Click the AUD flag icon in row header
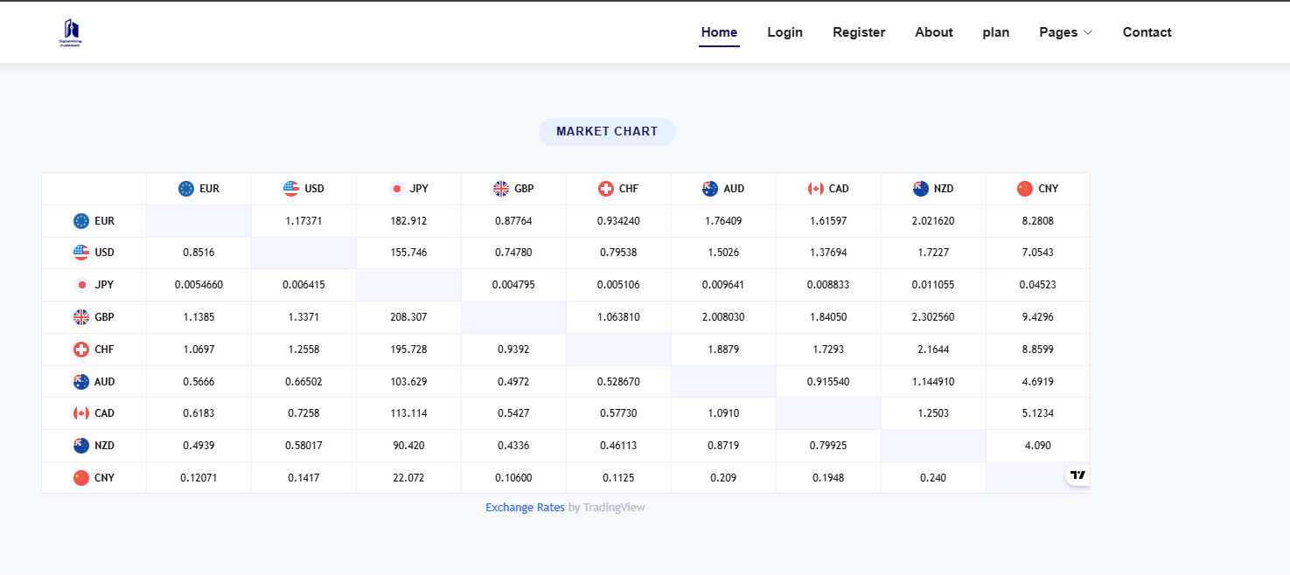Screen dimensions: 1290x575 pyautogui.click(x=81, y=382)
